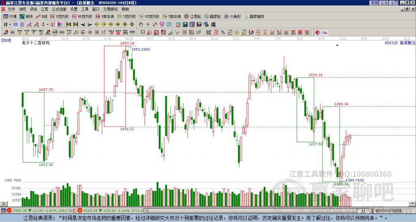Open the T数字表 tool

(172, 16)
